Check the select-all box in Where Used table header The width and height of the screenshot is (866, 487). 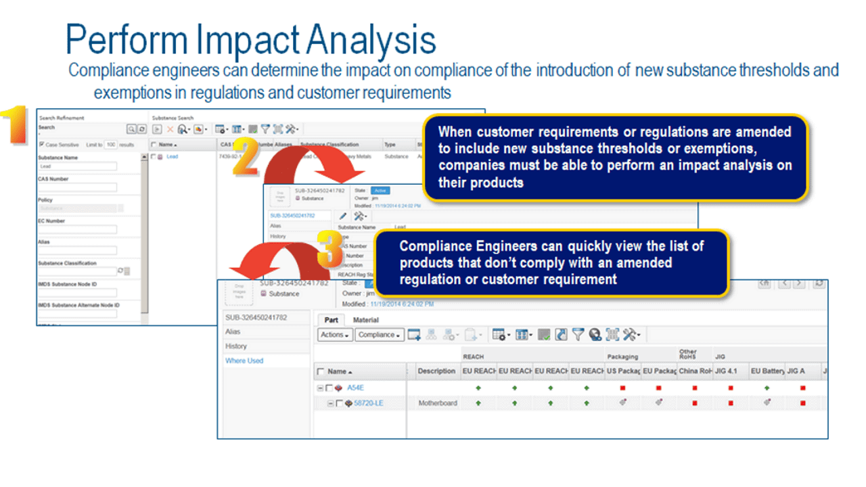click(x=321, y=372)
